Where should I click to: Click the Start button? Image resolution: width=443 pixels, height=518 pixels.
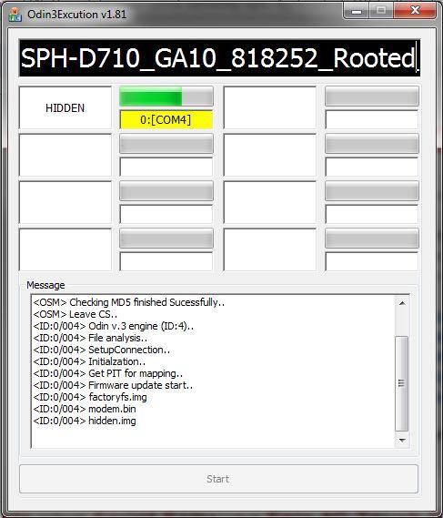(x=218, y=479)
